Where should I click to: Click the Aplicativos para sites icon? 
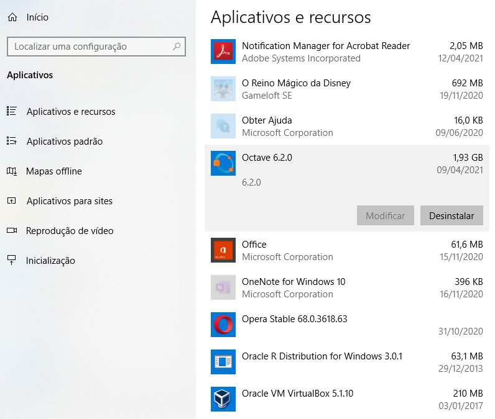[12, 200]
